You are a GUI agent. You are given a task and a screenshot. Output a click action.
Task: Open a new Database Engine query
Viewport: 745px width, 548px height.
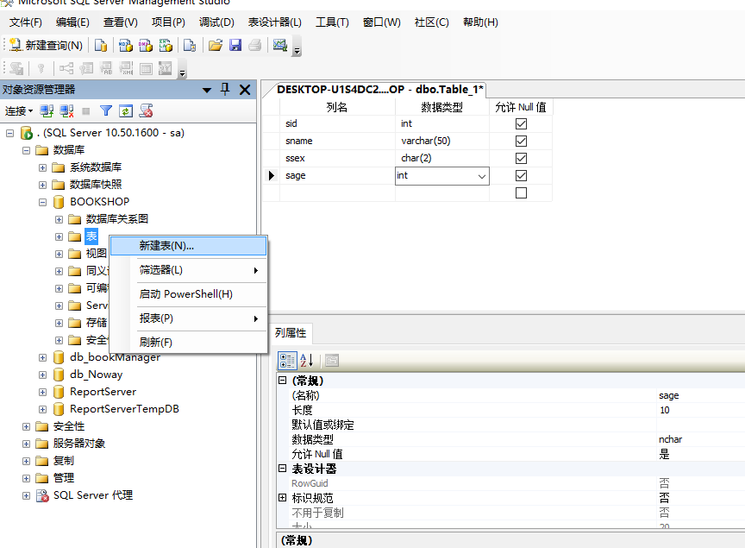click(x=101, y=45)
